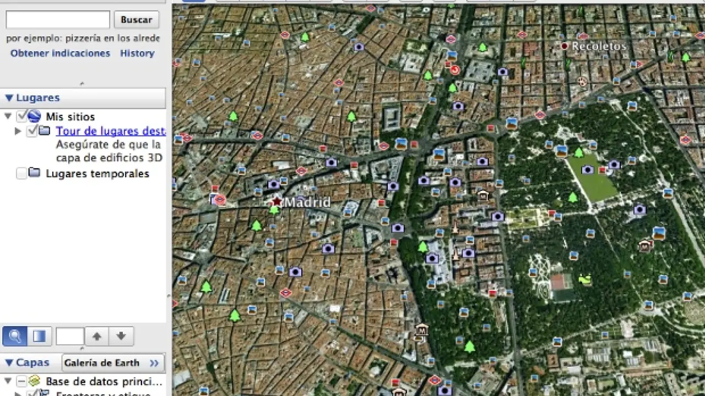
Task: Click the Madrid red star placemark
Action: coord(276,202)
